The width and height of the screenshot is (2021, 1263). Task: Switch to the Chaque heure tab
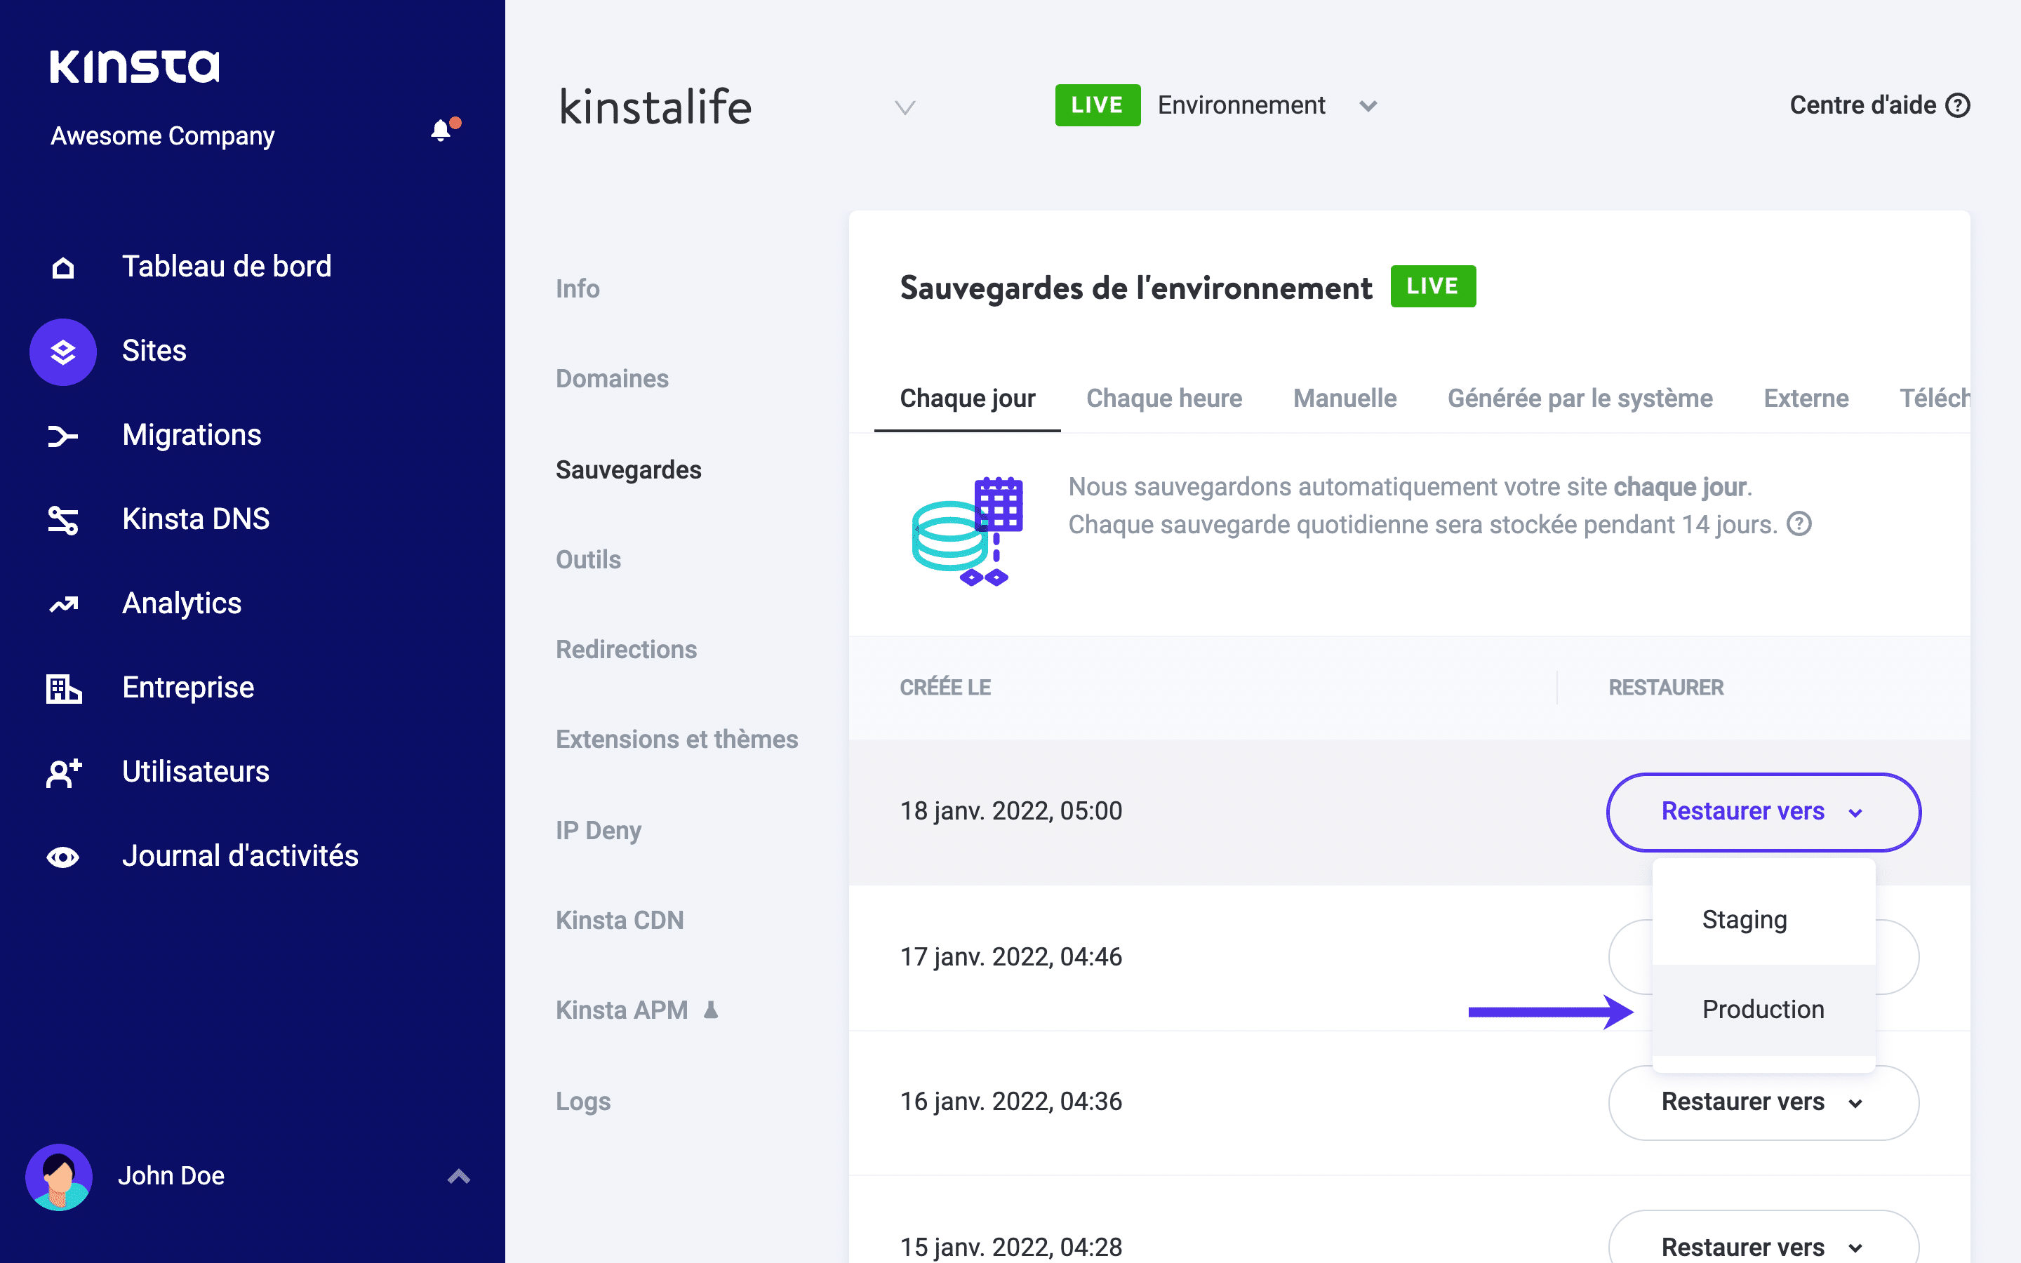click(x=1163, y=399)
